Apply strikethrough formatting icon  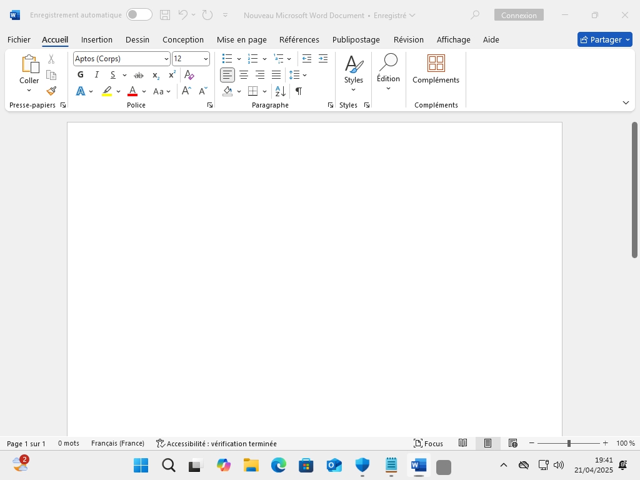[x=139, y=75]
